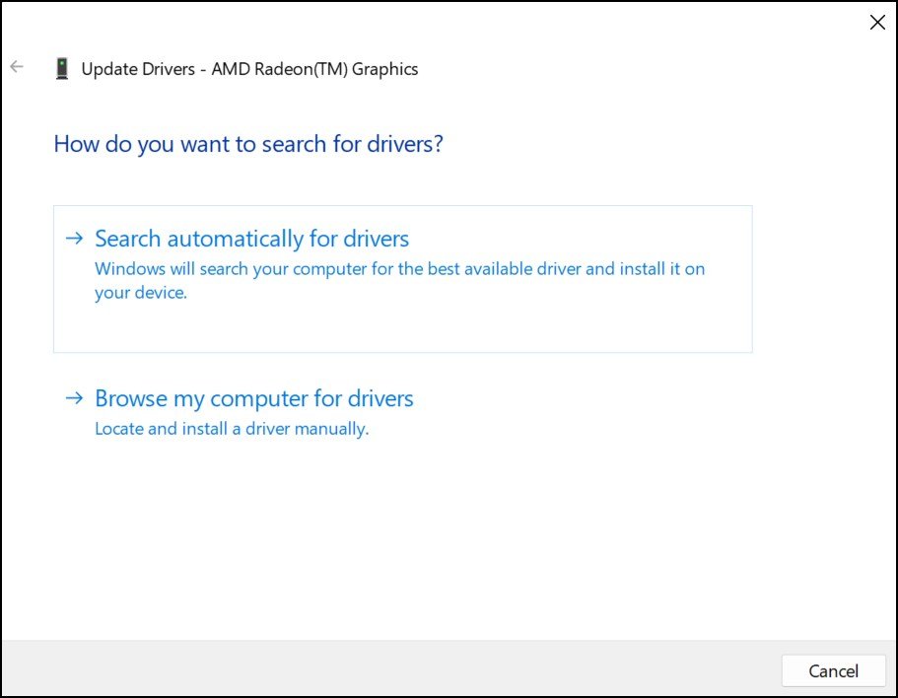The height and width of the screenshot is (698, 898).
Task: Choose Search automatically for drivers
Action: coord(402,279)
